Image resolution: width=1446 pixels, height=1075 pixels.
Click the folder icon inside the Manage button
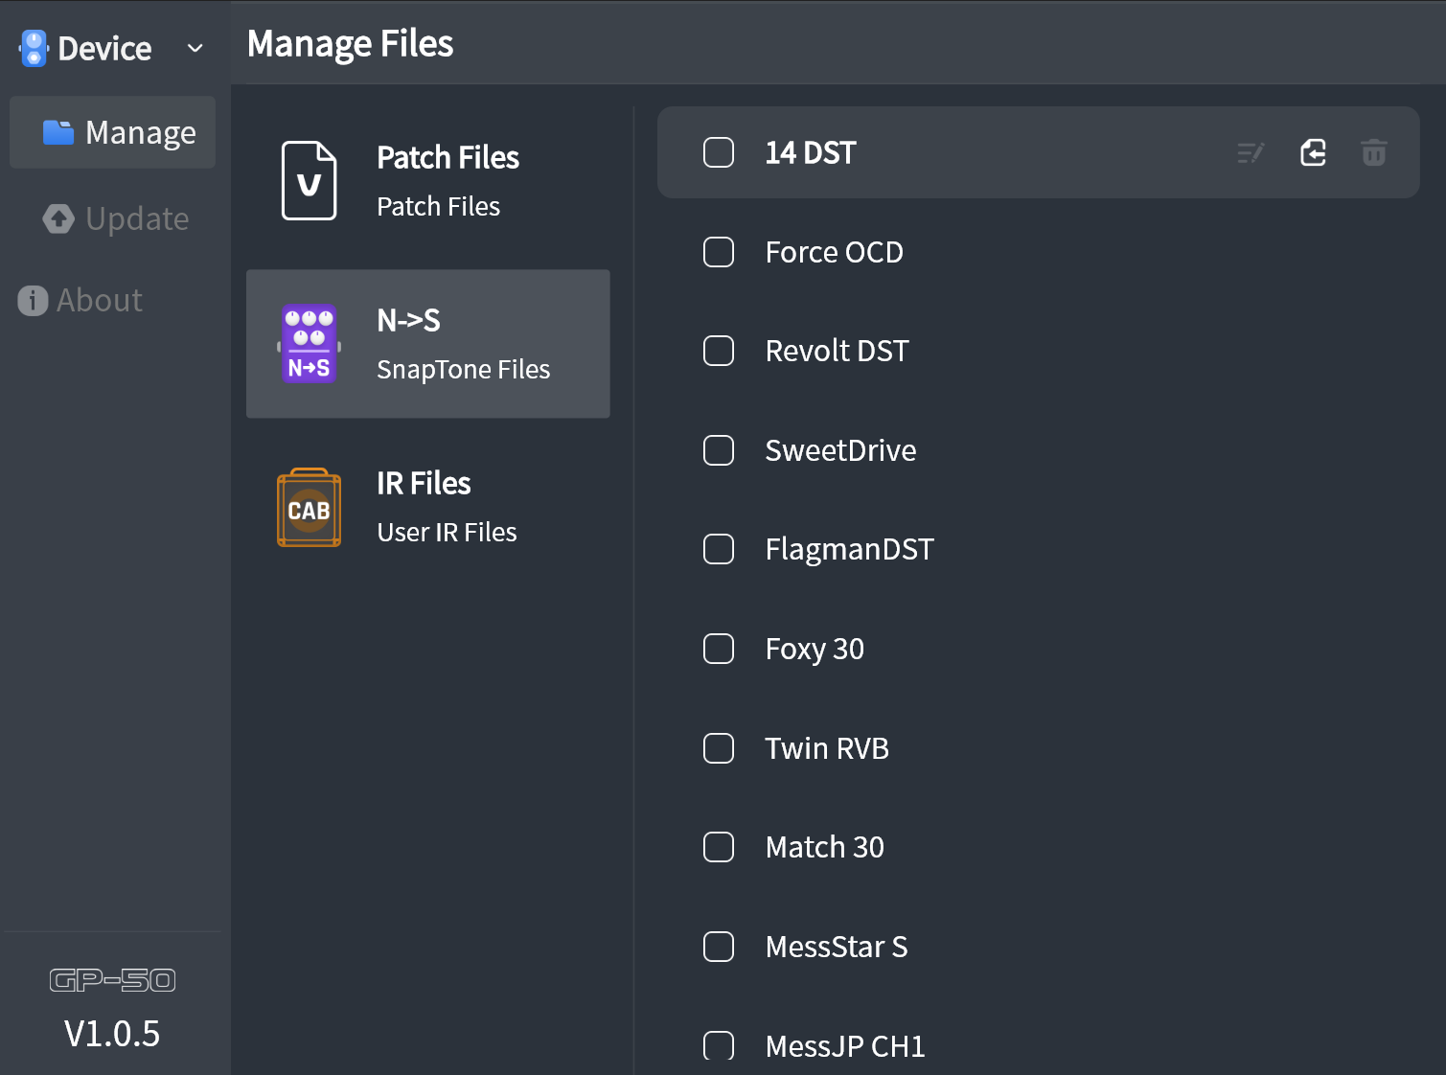pos(59,132)
